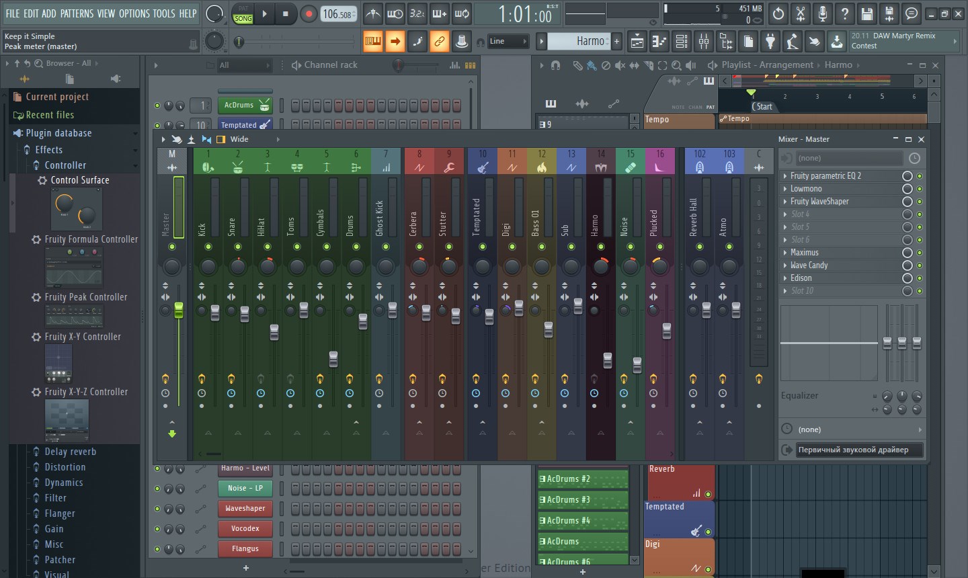Image resolution: width=968 pixels, height=578 pixels.
Task: Open the audio editor scissors icon
Action: [801, 13]
